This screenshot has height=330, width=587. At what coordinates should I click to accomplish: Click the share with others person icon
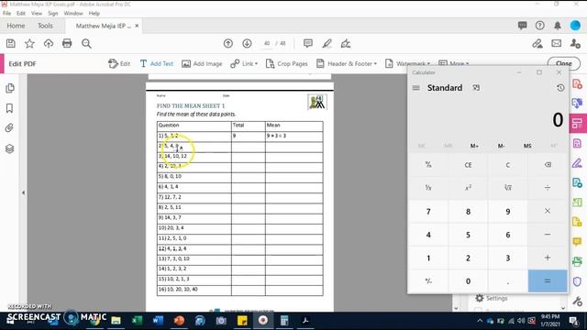point(575,43)
